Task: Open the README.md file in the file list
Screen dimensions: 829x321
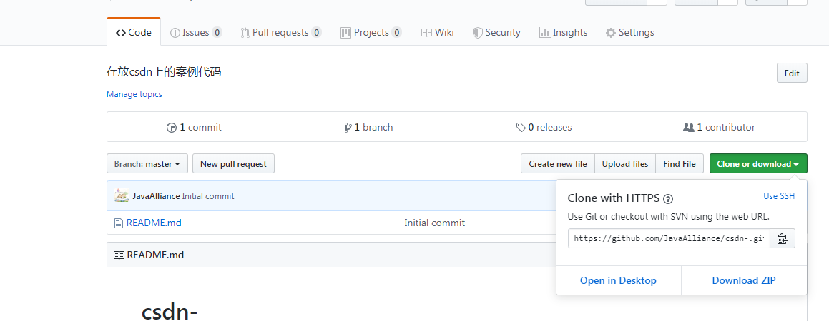Action: pyautogui.click(x=154, y=223)
